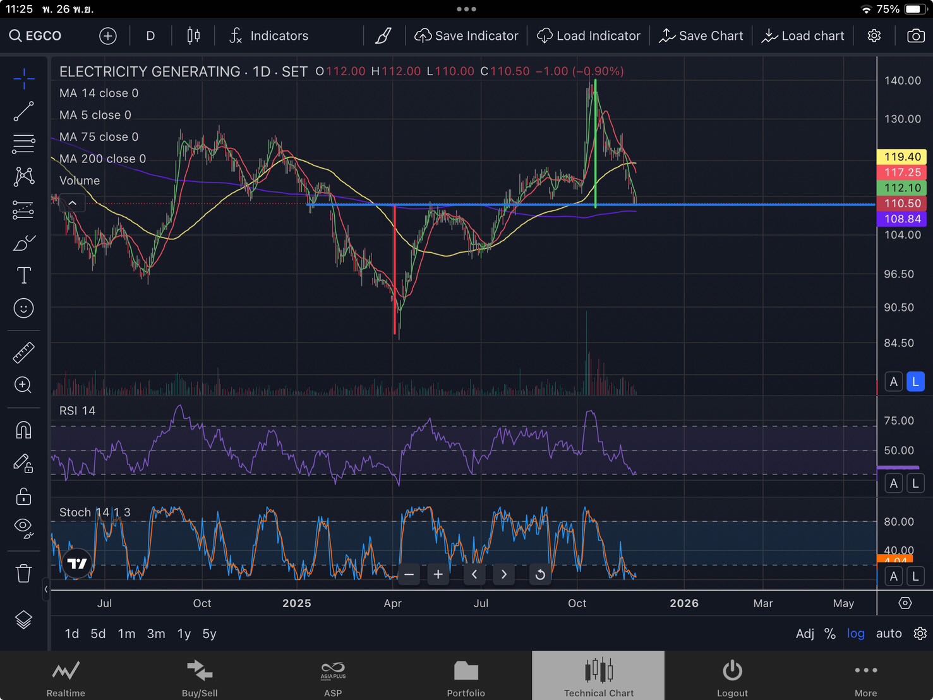Click the brush drawing icon in top toolbar
933x700 pixels.
pyautogui.click(x=383, y=36)
